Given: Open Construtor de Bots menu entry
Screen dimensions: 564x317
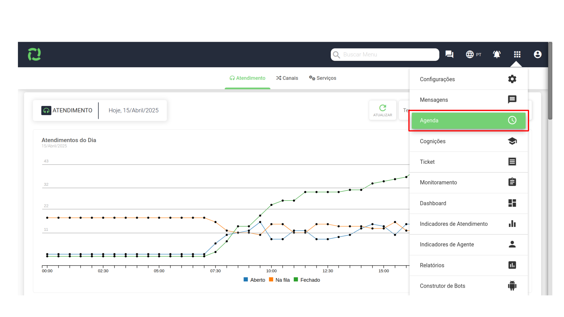Looking at the screenshot, I should coord(469,286).
